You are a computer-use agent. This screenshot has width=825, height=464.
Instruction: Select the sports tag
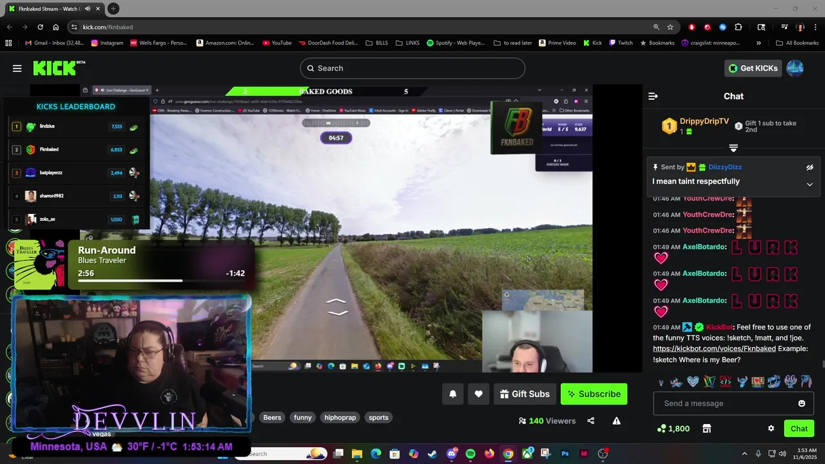(x=378, y=418)
